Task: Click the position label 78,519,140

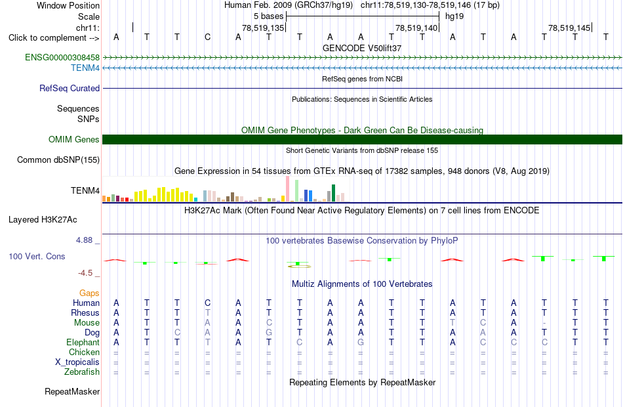Action: [x=416, y=28]
